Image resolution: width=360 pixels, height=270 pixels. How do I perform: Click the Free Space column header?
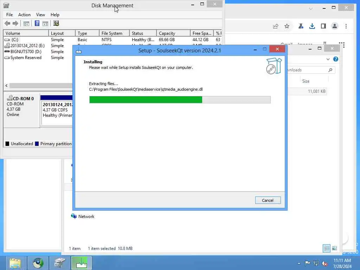[x=202, y=33]
